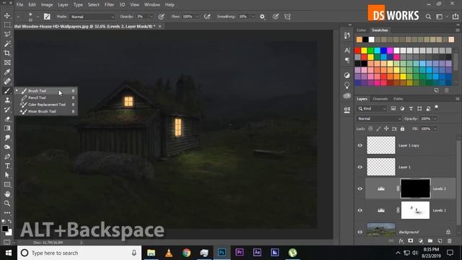Select the Horizontal Type tool
Image resolution: width=462 pixels, height=260 pixels.
pyautogui.click(x=7, y=166)
